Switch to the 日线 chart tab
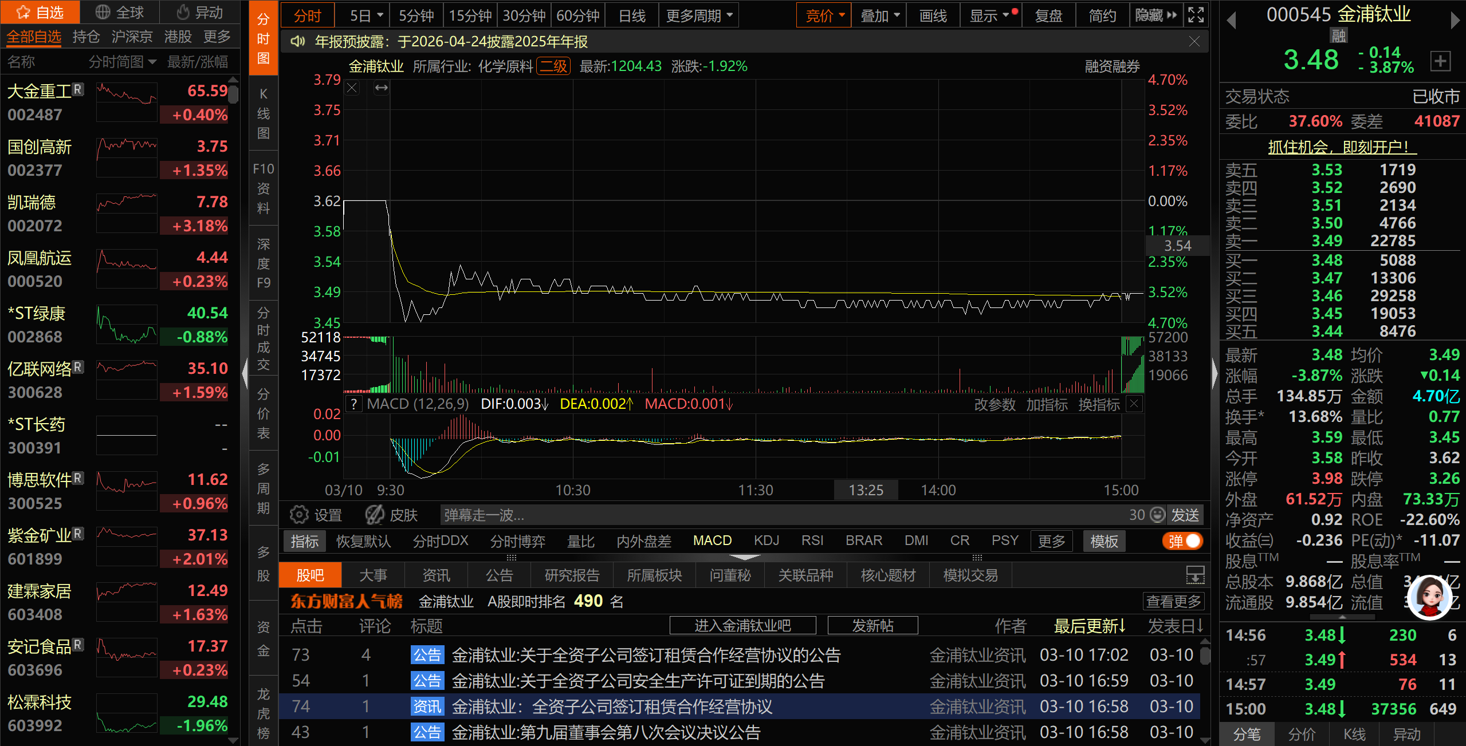This screenshot has height=746, width=1466. click(x=632, y=15)
